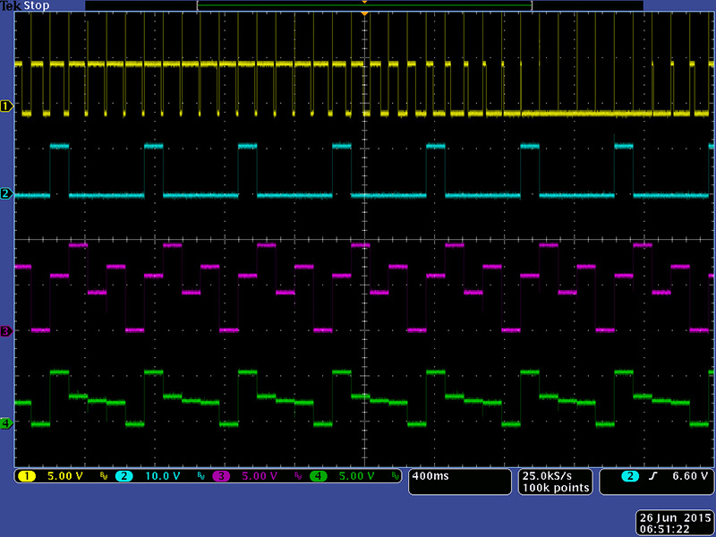Click the channel 4 green ground marker

(x=6, y=422)
